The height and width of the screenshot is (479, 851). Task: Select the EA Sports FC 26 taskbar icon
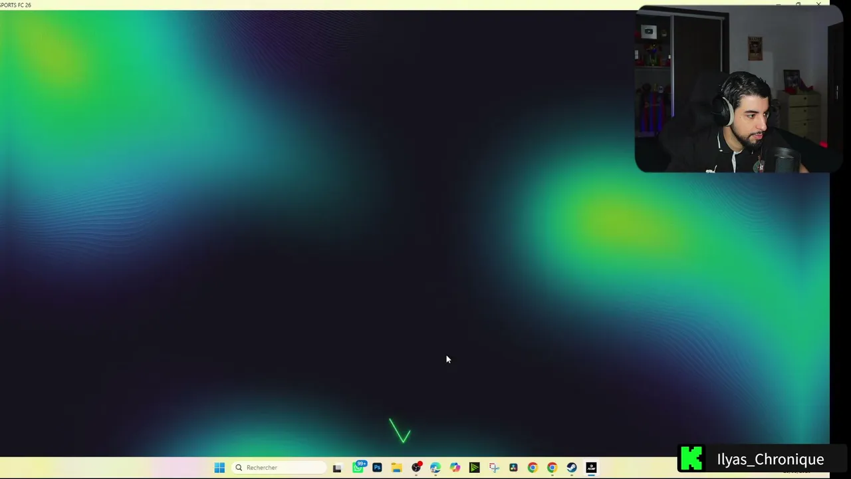point(591,468)
